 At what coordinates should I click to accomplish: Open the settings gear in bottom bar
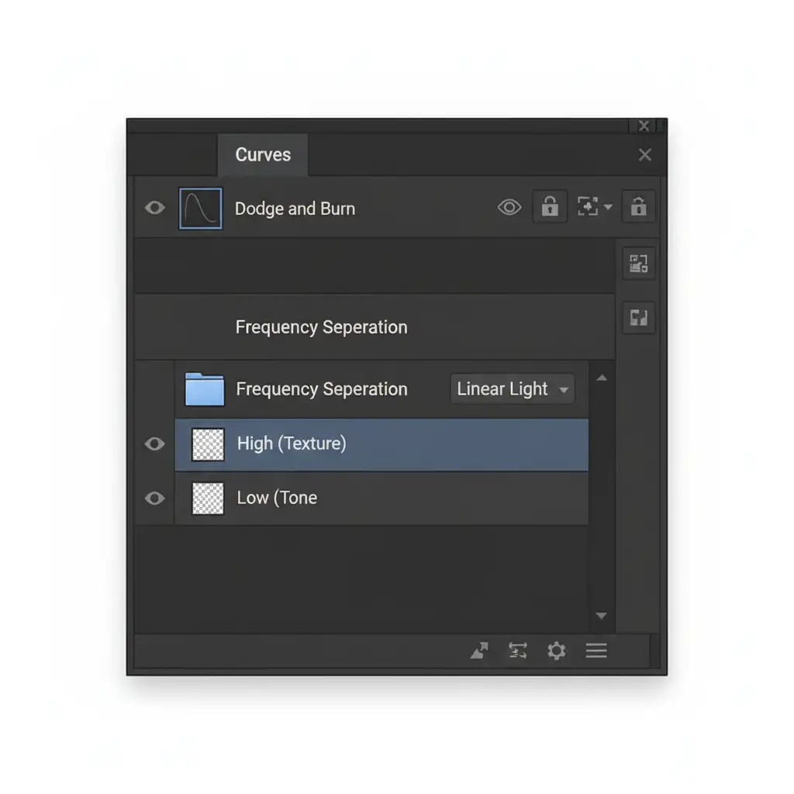point(556,651)
